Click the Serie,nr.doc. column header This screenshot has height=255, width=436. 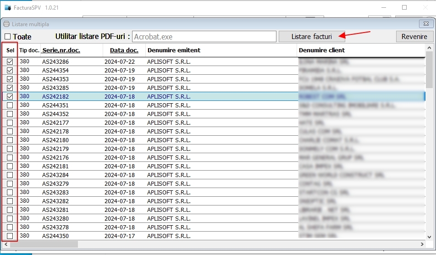coord(61,50)
